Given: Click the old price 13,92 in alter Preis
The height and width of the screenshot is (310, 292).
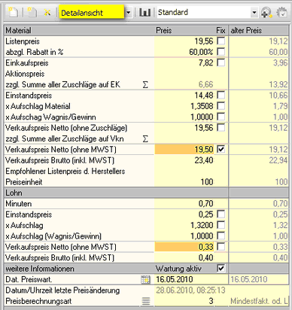Looking at the screenshot, I should pos(278,84).
